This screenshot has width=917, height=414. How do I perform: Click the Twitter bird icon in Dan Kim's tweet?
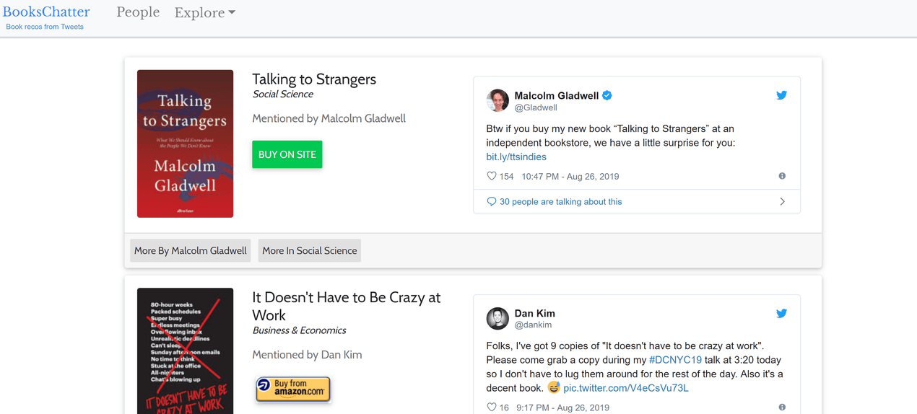coord(781,314)
